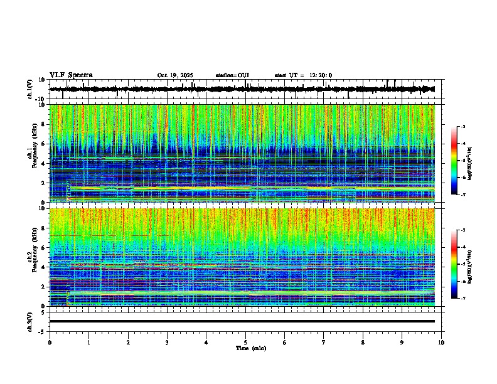Click the ch.1 spectrogram colorbar

454,161
